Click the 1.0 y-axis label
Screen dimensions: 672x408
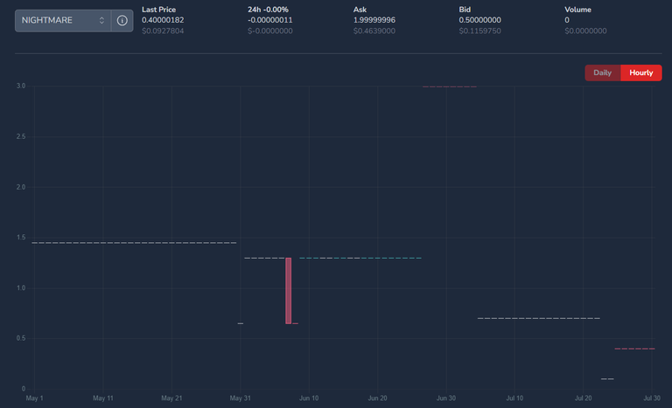point(21,287)
